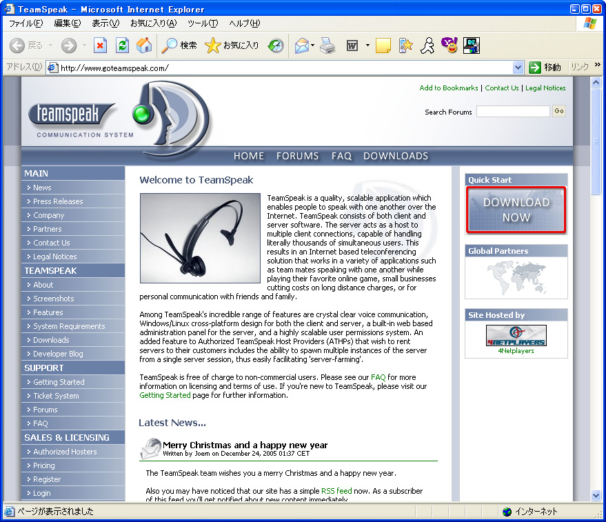This screenshot has height=522, width=606.
Task: Click the green Go arrow next to the address bar
Action: (535, 68)
